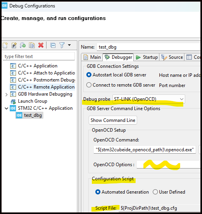Viewport: 202px width, 214px height.
Task: Click the Launch Group icon
Action: [x=13, y=102]
